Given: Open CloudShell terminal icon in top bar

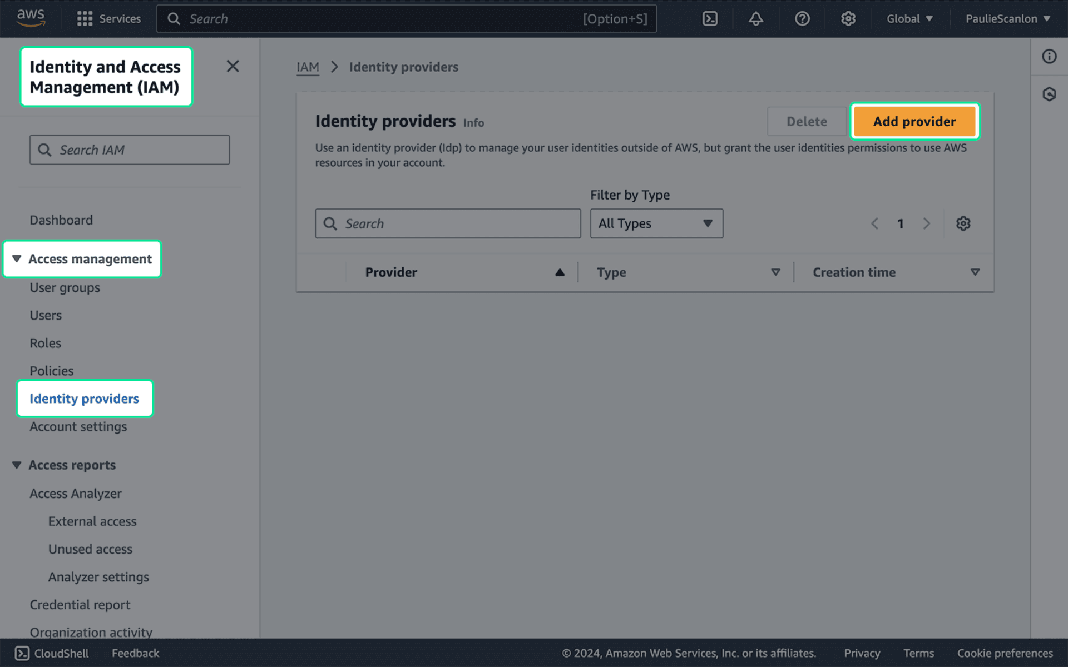Looking at the screenshot, I should coord(709,18).
